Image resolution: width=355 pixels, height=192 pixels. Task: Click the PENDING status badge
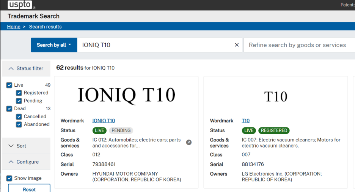click(121, 130)
